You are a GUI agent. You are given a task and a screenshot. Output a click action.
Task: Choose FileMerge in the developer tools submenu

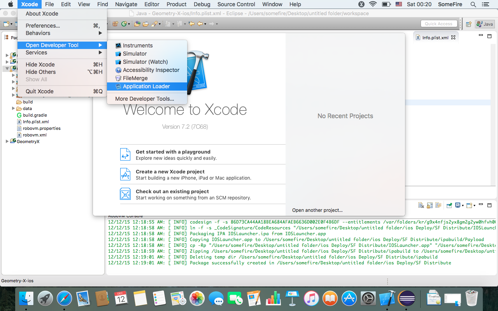point(147,78)
